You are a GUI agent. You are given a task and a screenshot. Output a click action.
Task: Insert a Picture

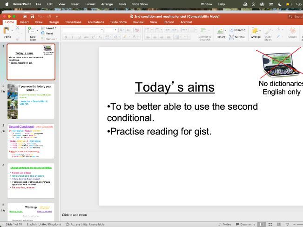point(221,33)
